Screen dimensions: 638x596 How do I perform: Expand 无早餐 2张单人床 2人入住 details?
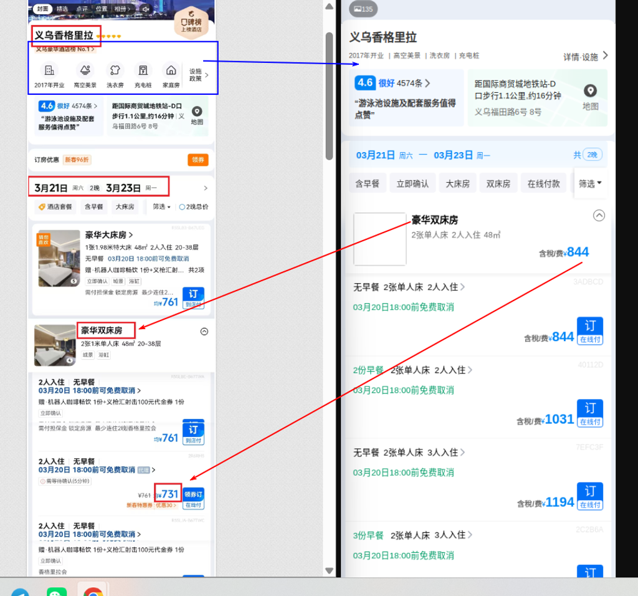pos(409,287)
